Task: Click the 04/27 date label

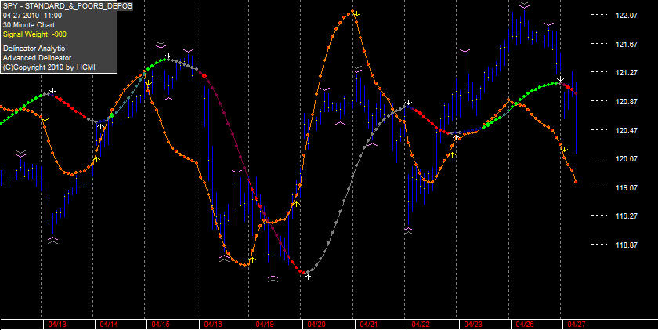Action: 577,325
